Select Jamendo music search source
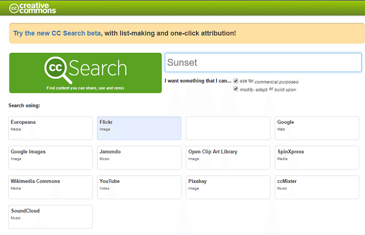Image resolution: width=365 pixels, height=235 pixels. pyautogui.click(x=139, y=158)
